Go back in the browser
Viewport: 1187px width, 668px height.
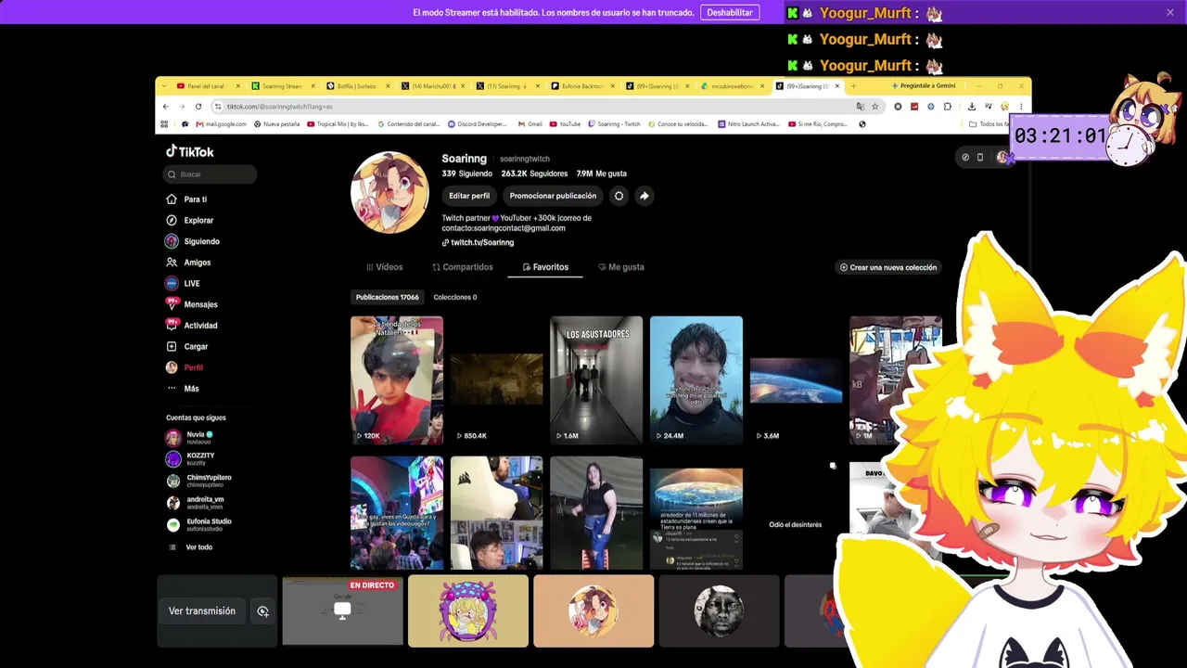(x=166, y=107)
